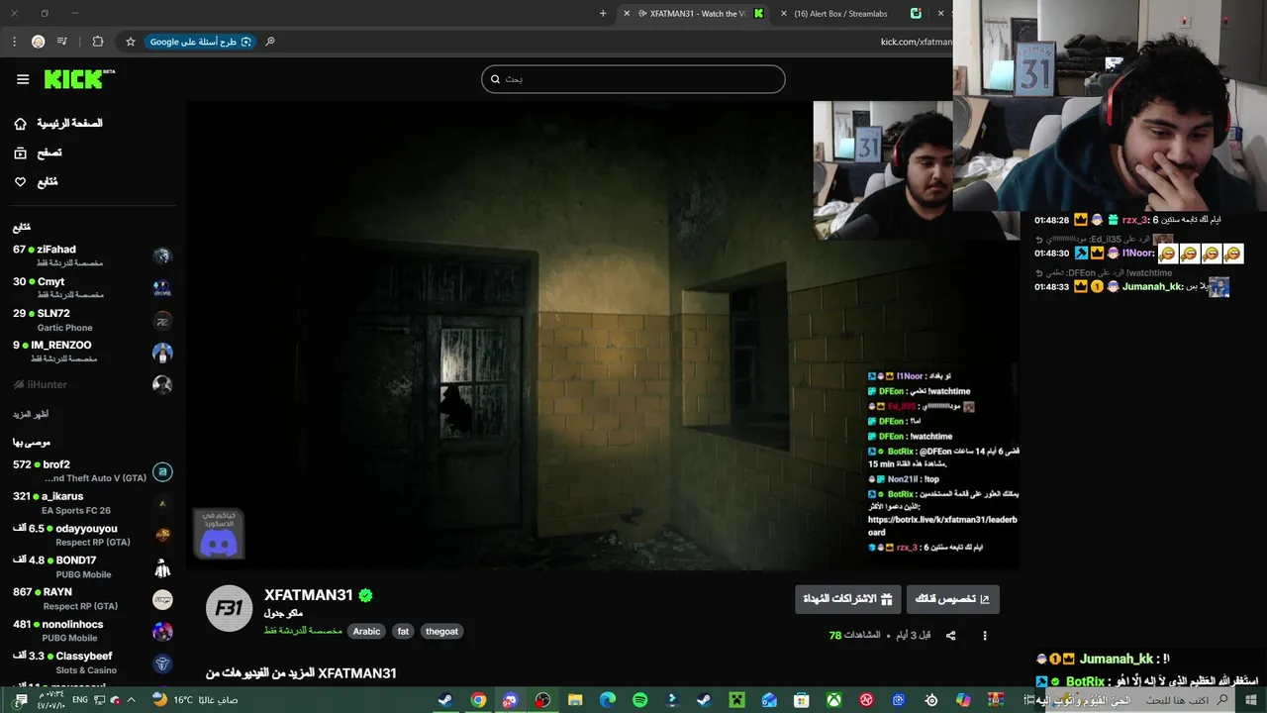
Task: Click the XFATMAN31 channel name
Action: click(x=308, y=595)
